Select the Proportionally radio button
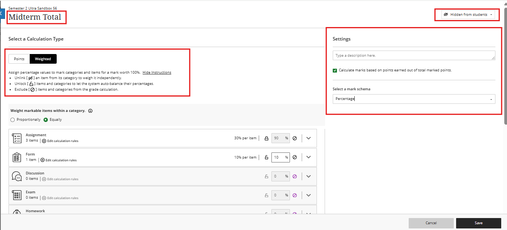This screenshot has height=230, width=507. (12, 119)
